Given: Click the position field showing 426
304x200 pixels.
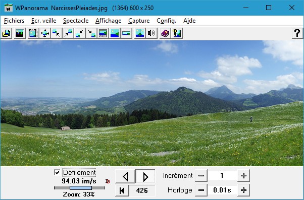Looking at the screenshot, I should (x=142, y=190).
